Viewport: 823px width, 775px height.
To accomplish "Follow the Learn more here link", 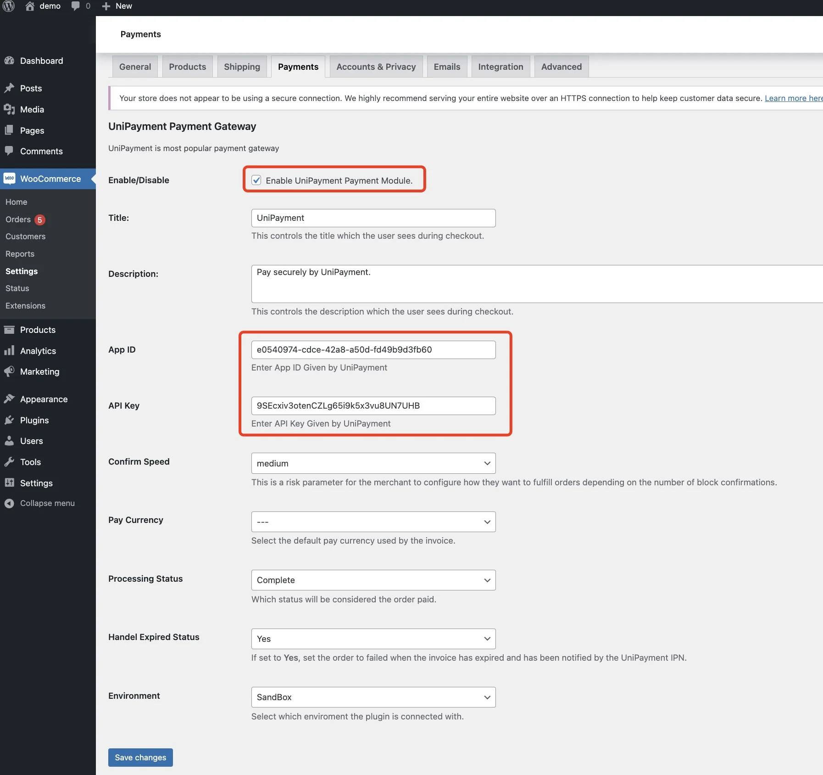I will coord(793,98).
